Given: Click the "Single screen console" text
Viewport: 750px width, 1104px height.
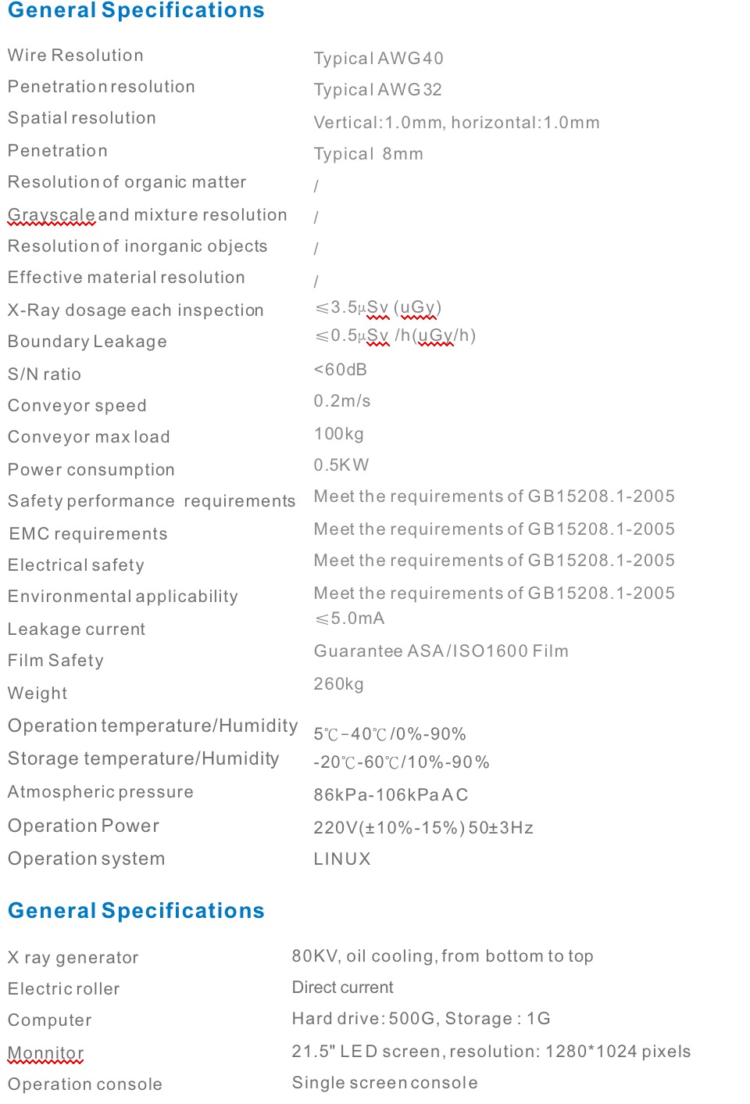Looking at the screenshot, I should click(384, 1083).
